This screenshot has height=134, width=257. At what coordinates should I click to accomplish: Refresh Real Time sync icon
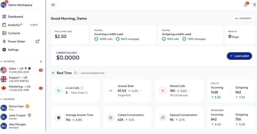coord(75,73)
